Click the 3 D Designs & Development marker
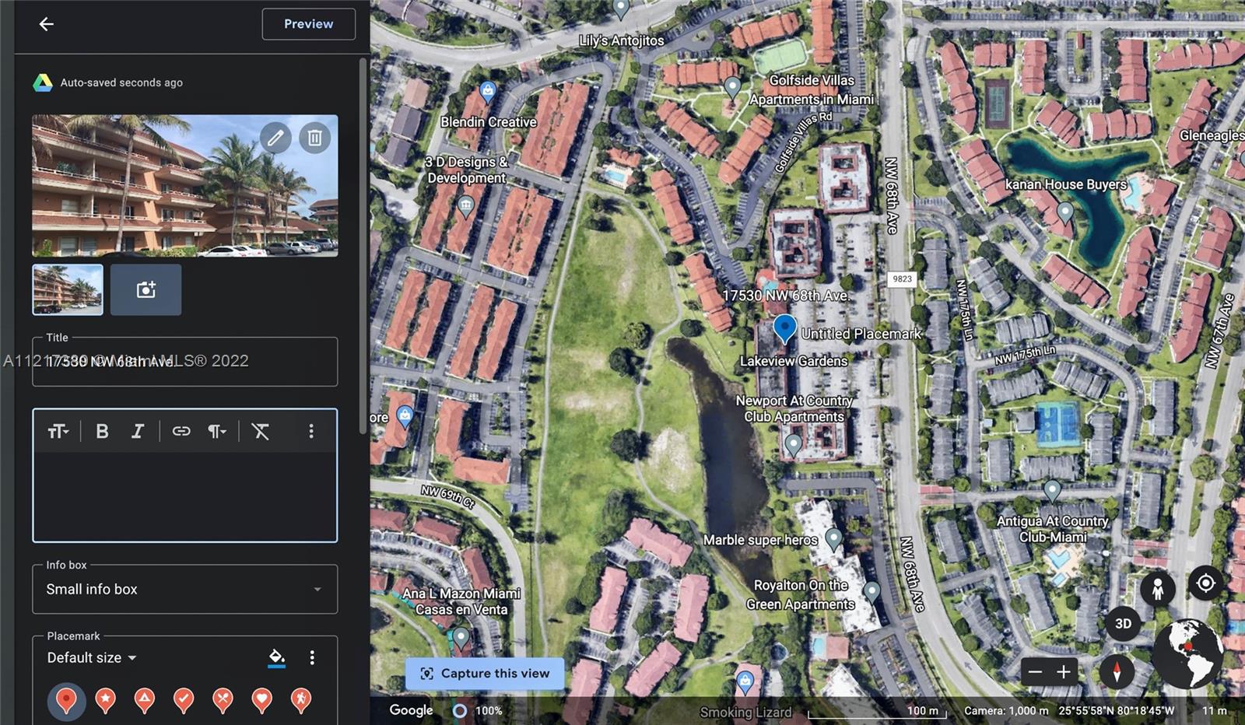Image resolution: width=1245 pixels, height=725 pixels. coord(465,205)
